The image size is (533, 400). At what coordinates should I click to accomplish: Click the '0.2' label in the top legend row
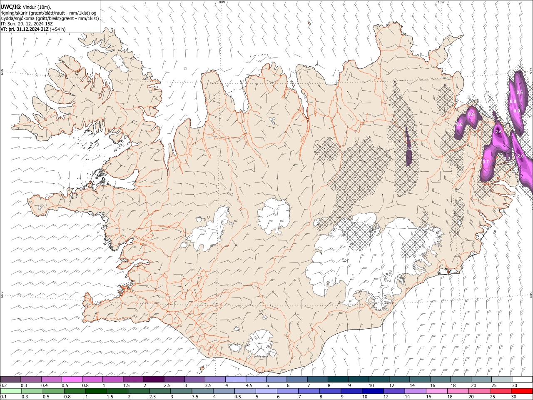(x=3, y=385)
